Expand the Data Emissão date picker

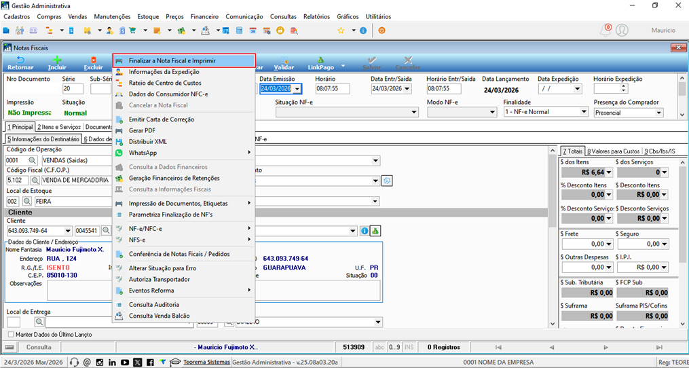point(297,89)
